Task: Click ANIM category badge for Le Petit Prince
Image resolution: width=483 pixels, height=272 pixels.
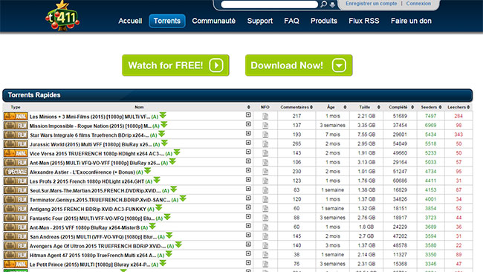Action: pyautogui.click(x=16, y=265)
